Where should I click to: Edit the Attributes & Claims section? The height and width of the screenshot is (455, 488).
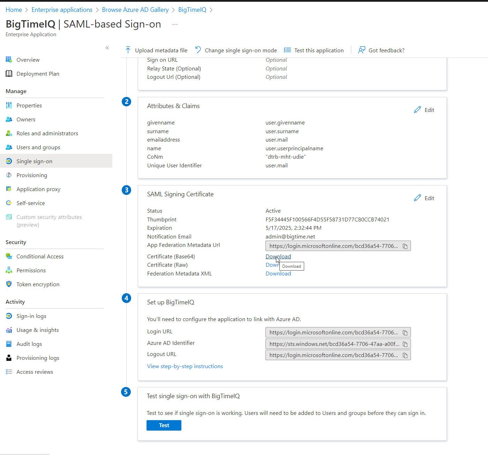coord(424,110)
